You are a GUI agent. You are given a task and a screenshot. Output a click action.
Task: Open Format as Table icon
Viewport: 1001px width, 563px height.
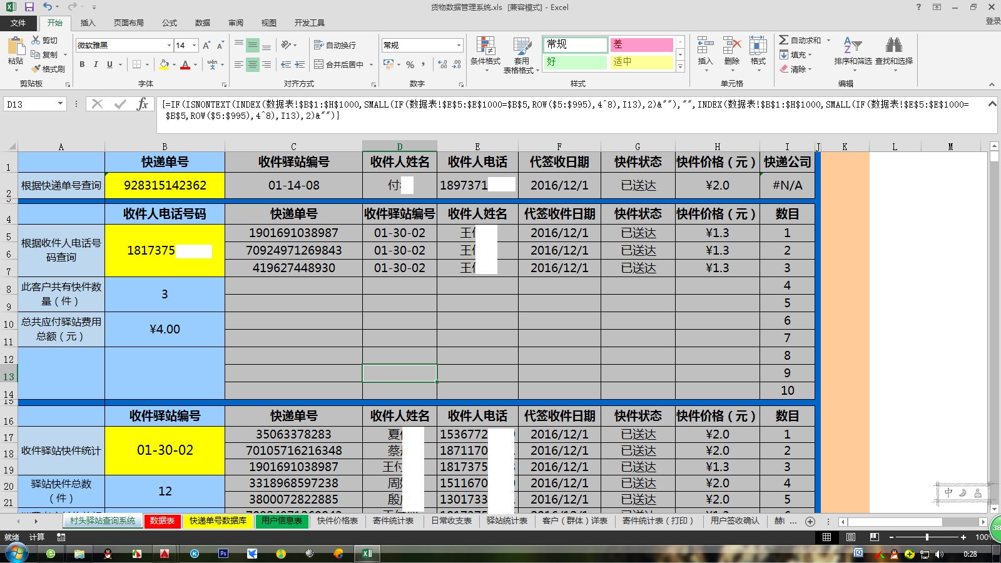point(522,46)
